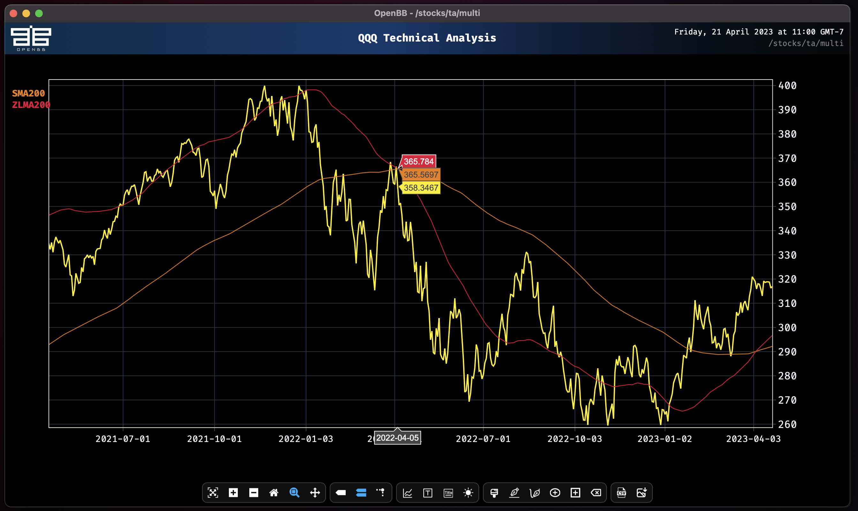
Task: Download chart image with picture icon
Action: click(642, 493)
